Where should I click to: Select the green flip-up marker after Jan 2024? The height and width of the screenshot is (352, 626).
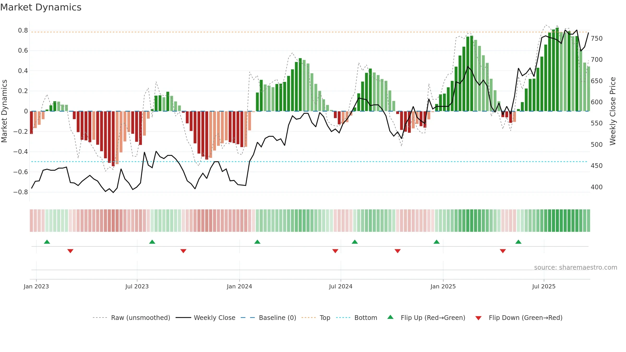click(x=257, y=242)
